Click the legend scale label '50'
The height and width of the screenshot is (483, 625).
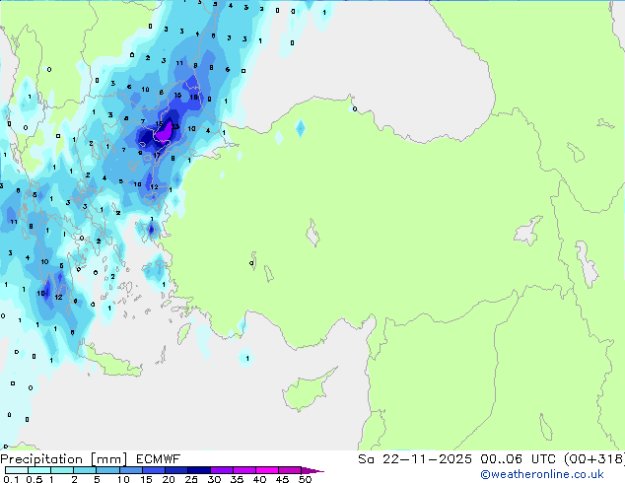305,479
